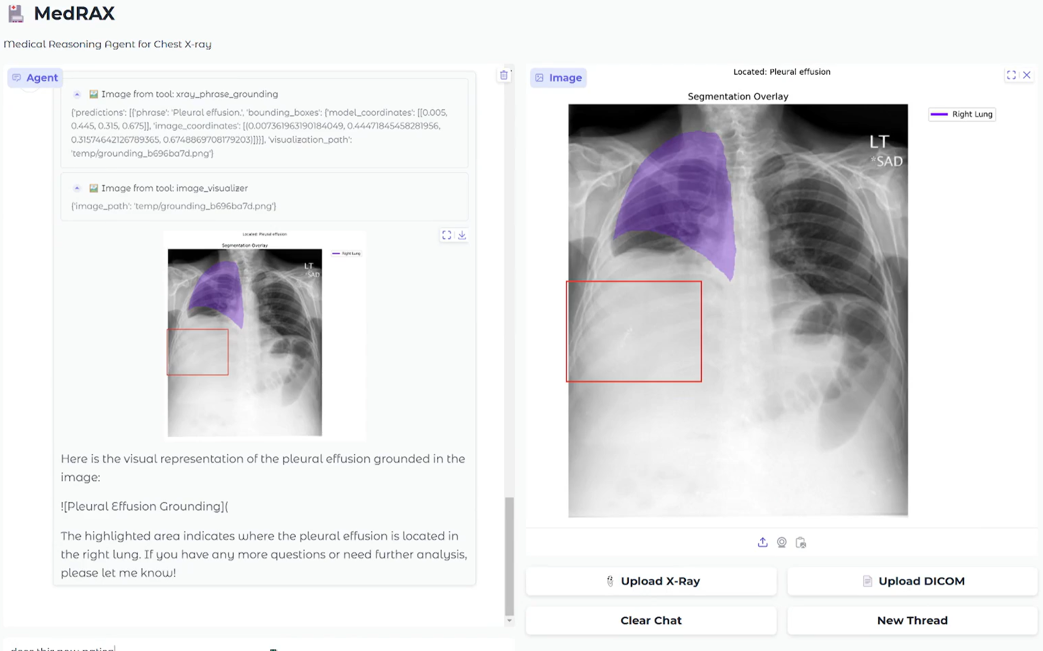Viewport: 1043px width, 651px height.
Task: Click the upload image source icon
Action: tap(762, 543)
